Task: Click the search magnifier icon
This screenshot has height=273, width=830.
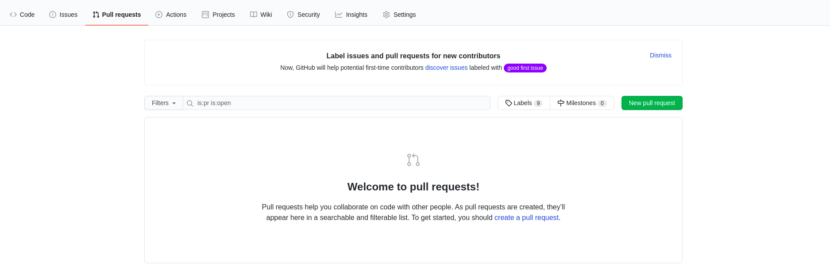Action: (190, 103)
